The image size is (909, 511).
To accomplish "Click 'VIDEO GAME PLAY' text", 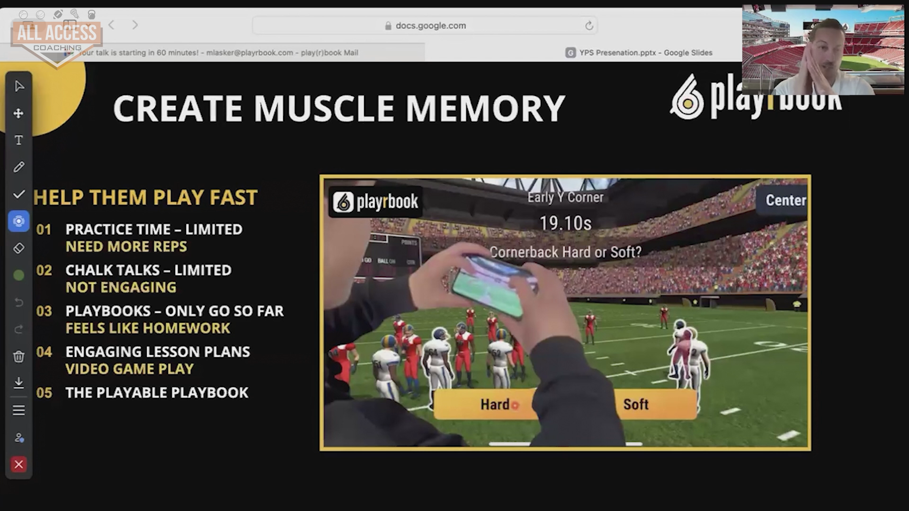I will point(130,369).
